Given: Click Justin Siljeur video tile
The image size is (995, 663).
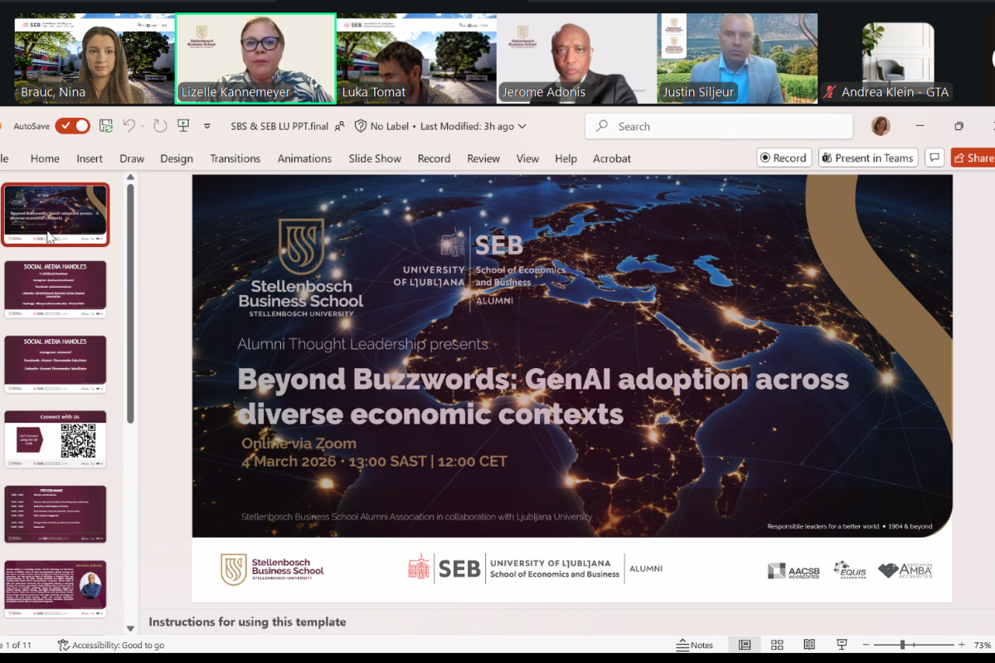Looking at the screenshot, I should tap(737, 59).
